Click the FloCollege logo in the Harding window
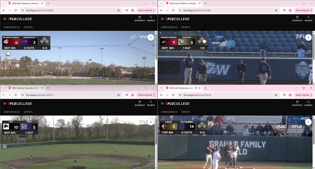Image resolution: width=315 pixels, height=169 pixels. (20, 103)
